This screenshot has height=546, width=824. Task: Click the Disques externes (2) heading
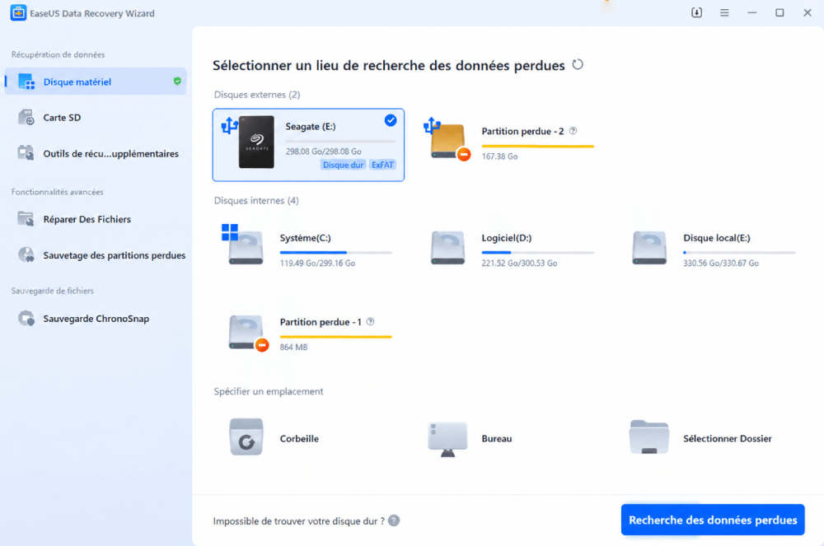(x=257, y=95)
